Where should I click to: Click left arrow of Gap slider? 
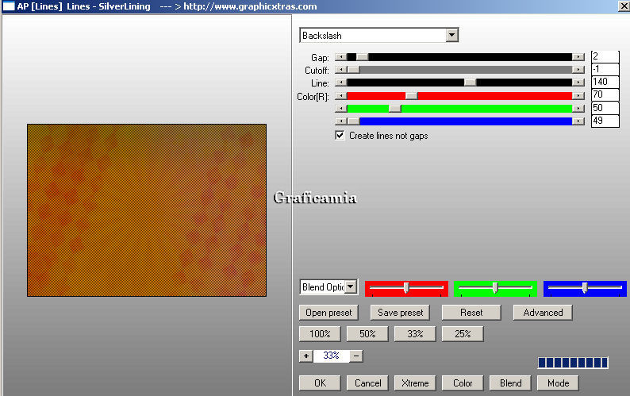340,57
